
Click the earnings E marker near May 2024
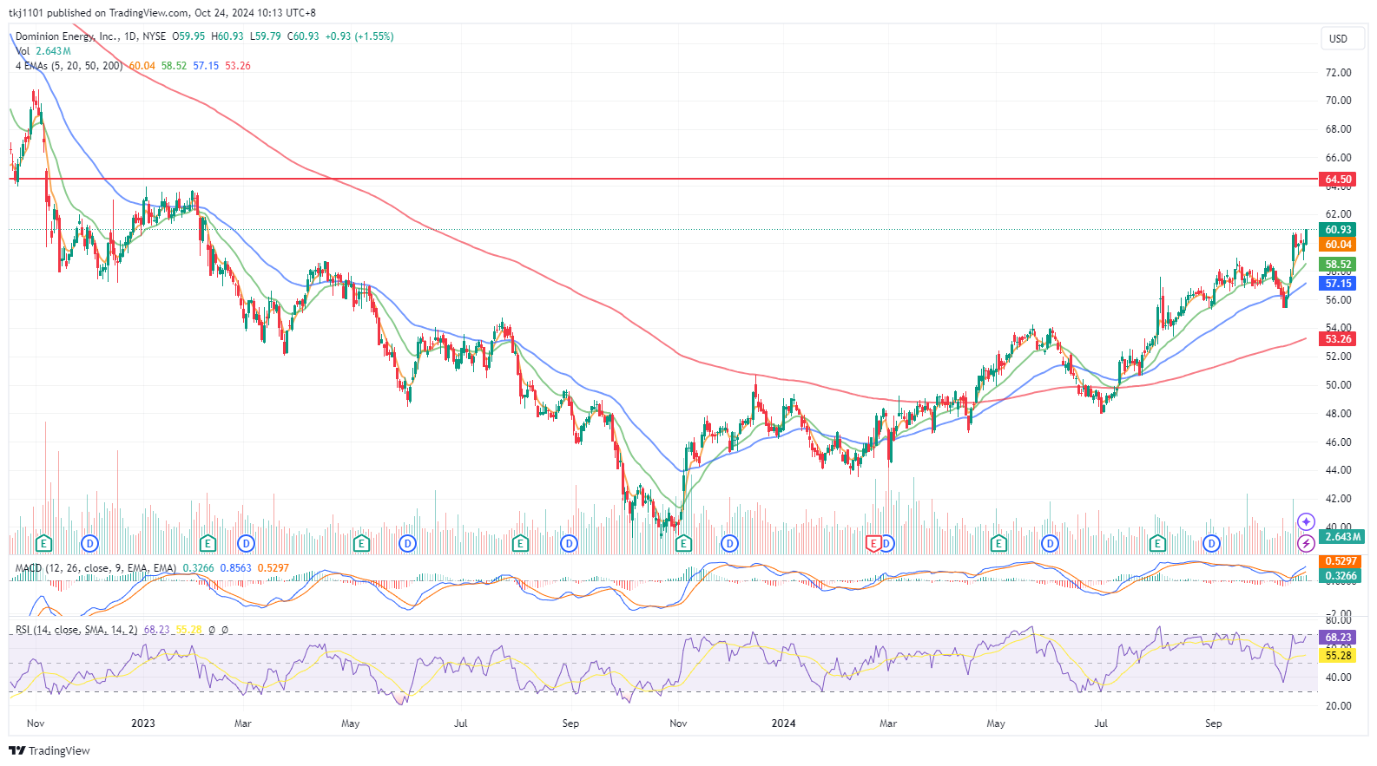(998, 544)
